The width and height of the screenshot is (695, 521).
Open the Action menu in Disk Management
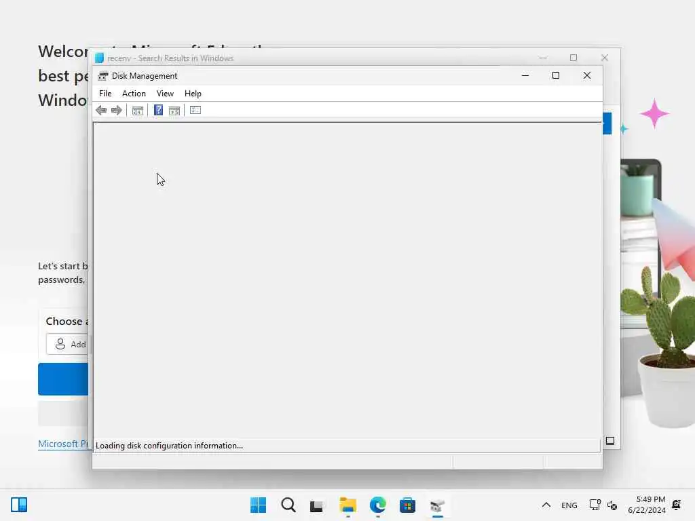[134, 94]
